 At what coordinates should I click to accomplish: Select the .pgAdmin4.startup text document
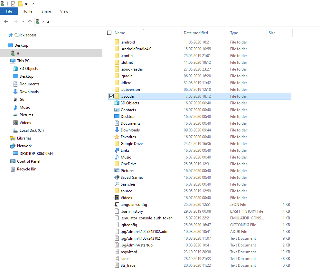(x=136, y=245)
